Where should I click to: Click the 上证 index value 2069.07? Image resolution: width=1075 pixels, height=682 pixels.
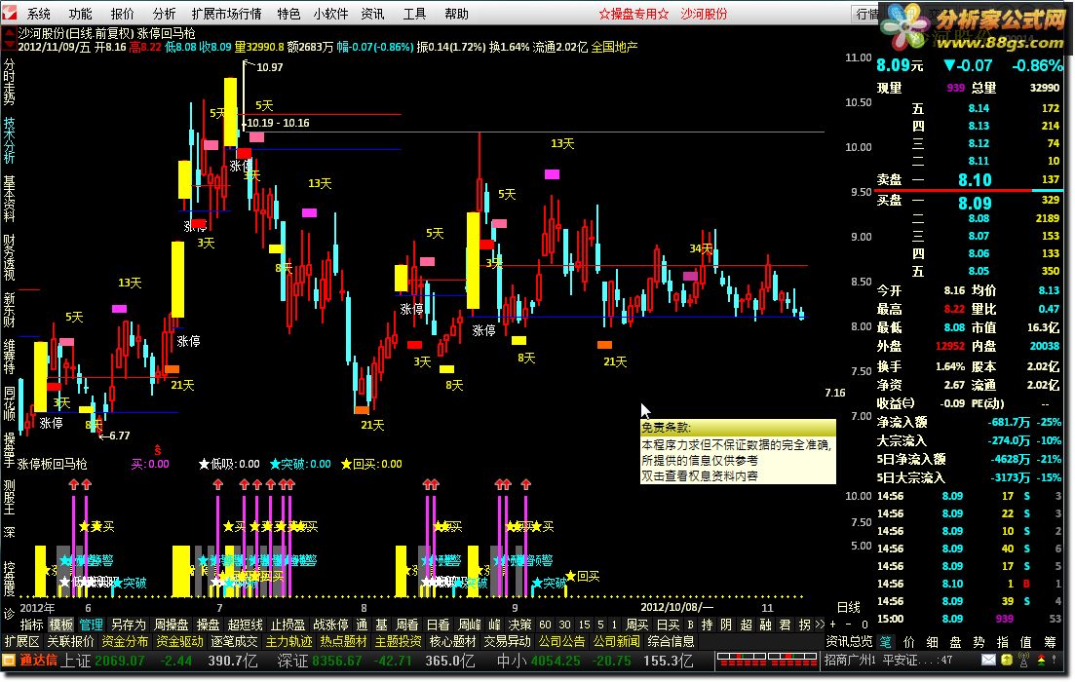click(119, 661)
